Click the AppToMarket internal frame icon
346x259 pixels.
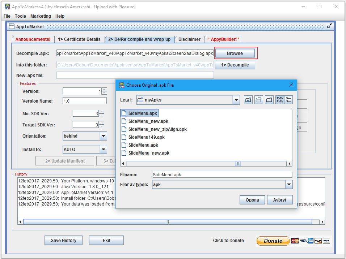point(12,26)
